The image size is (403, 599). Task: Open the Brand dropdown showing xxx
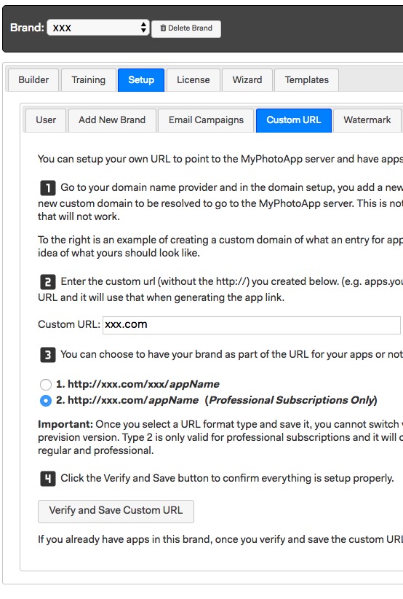(98, 28)
